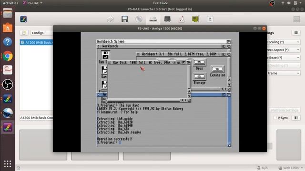Viewport: 305px width, 171px height.
Task: Click the Shell window resize gadget
Action: (229, 145)
